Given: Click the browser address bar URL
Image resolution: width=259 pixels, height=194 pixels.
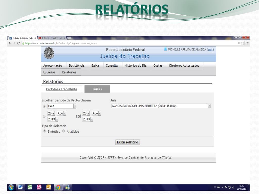Looking at the screenshot, I should click(61, 43).
